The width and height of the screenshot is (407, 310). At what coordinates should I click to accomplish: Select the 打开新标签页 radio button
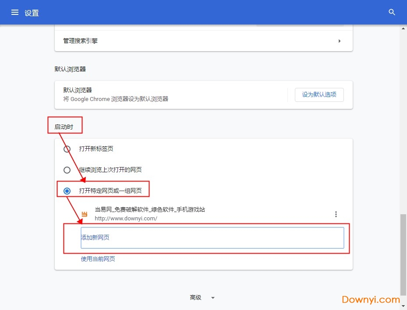(67, 149)
